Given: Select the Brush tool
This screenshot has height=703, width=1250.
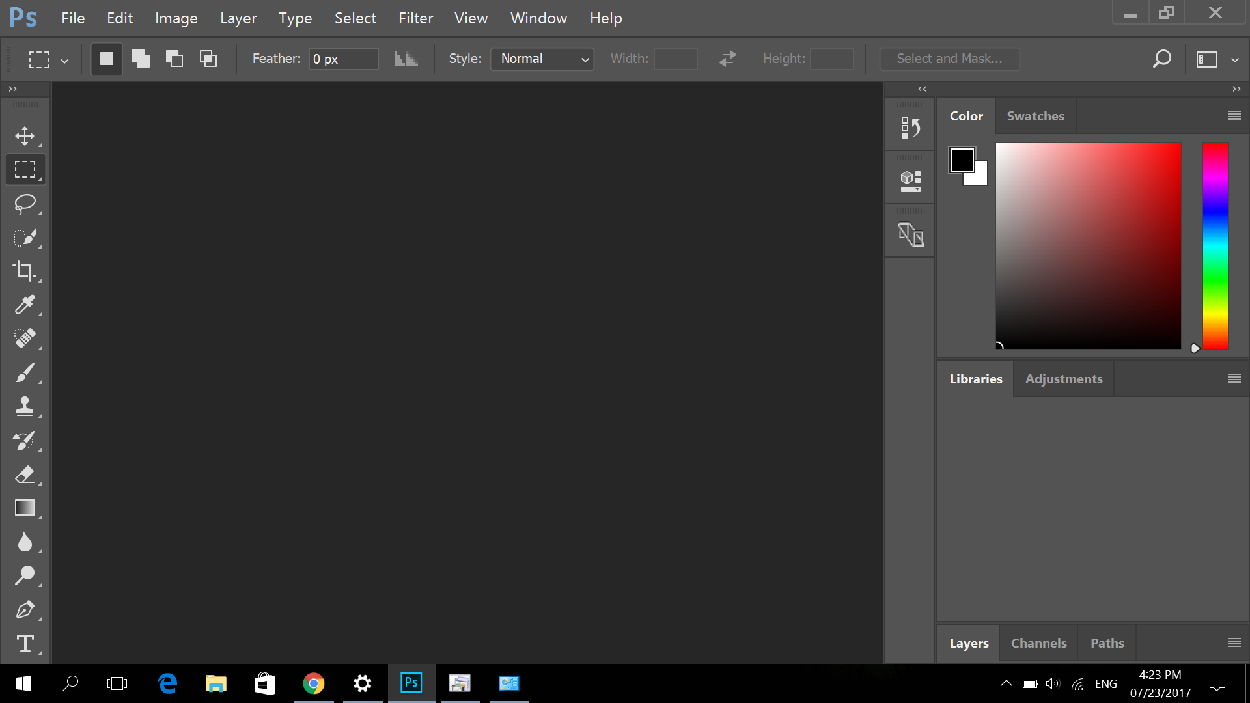Looking at the screenshot, I should pos(25,372).
